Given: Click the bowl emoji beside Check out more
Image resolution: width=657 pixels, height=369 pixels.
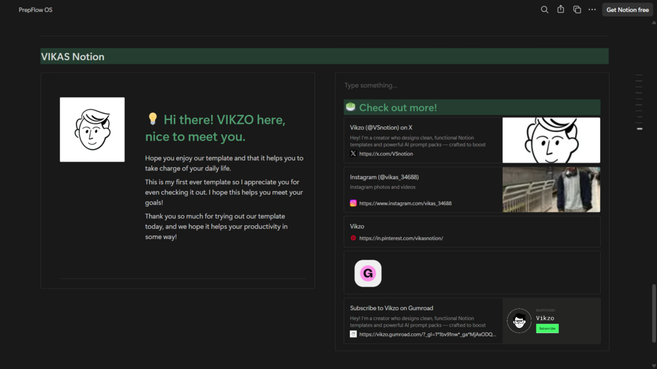Looking at the screenshot, I should coord(350,107).
